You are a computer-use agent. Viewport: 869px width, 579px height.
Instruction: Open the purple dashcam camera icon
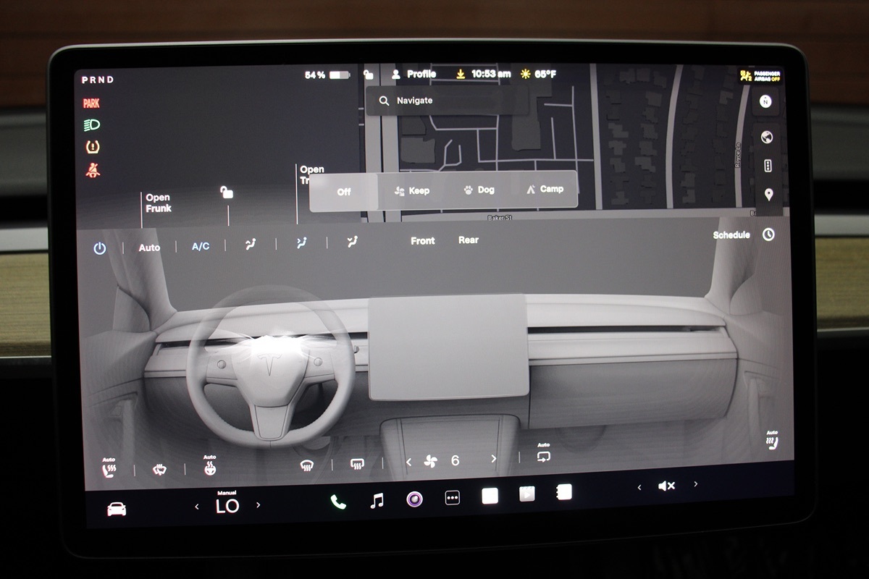click(414, 499)
